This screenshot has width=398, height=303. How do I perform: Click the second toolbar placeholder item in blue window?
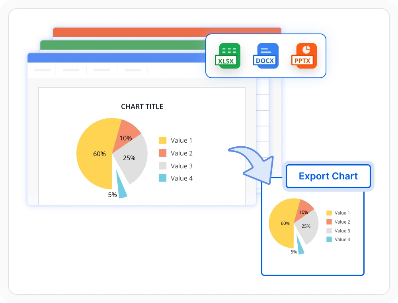coord(71,70)
